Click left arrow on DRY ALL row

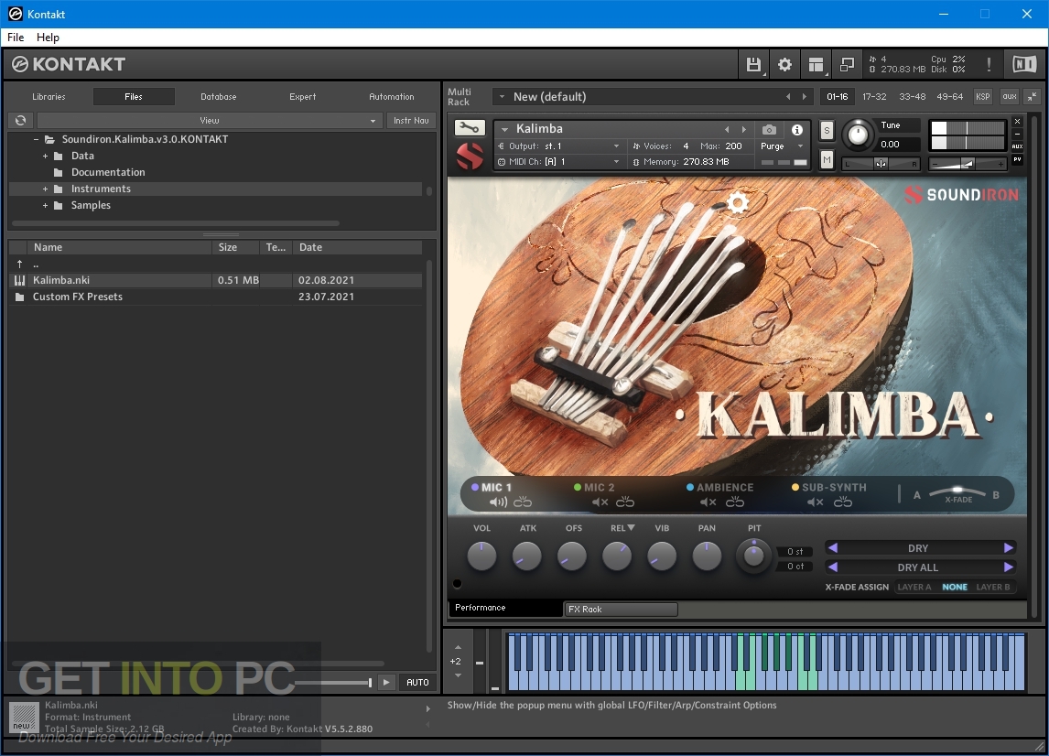(x=833, y=567)
